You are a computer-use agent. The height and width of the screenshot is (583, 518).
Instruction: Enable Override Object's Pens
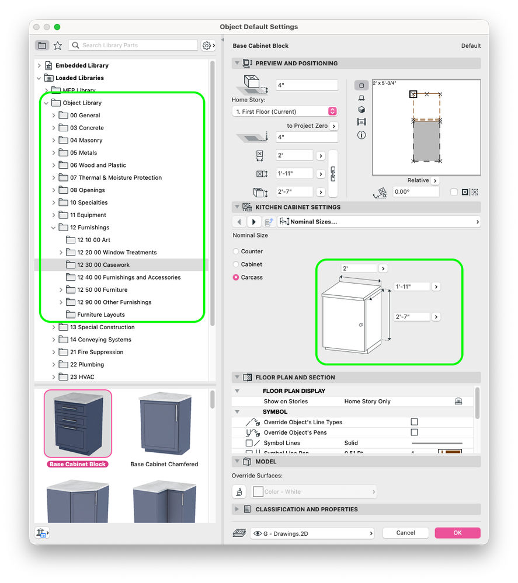click(414, 432)
